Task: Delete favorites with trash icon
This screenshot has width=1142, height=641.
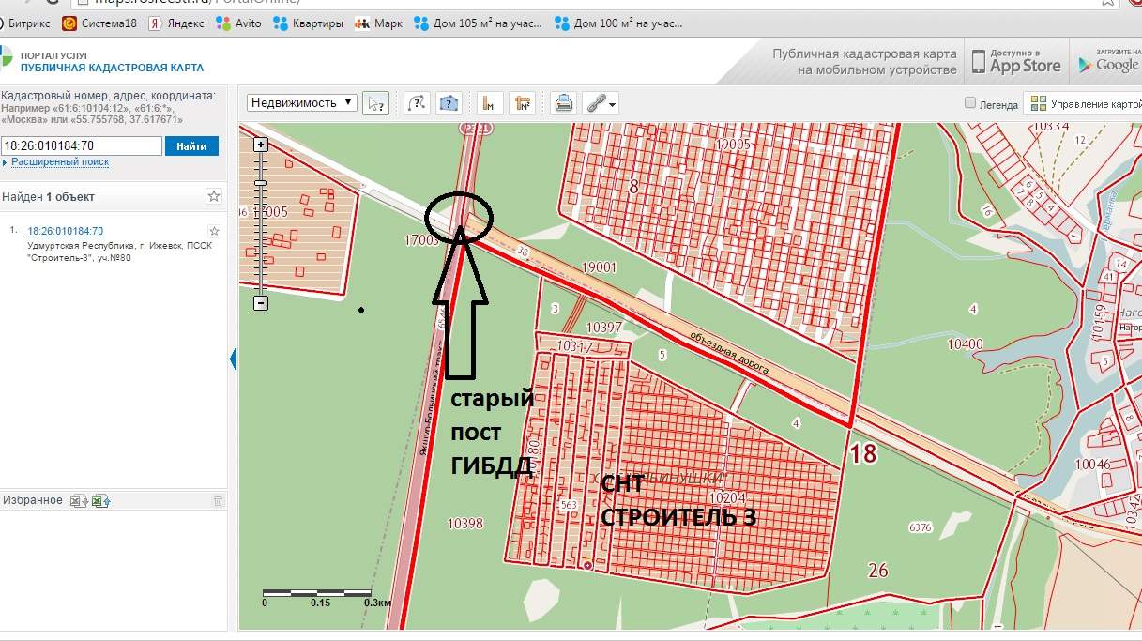Action: [218, 501]
